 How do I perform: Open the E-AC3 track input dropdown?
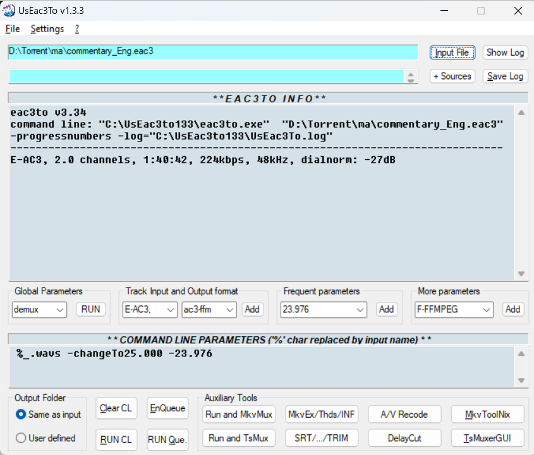[150, 310]
